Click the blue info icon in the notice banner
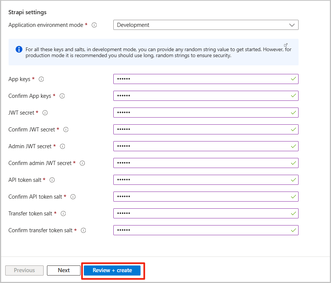Viewport: 331px width, 283px height. [19, 49]
